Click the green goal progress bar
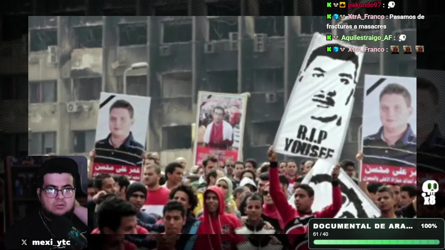This screenshot has width=445, height=250. (x=377, y=242)
